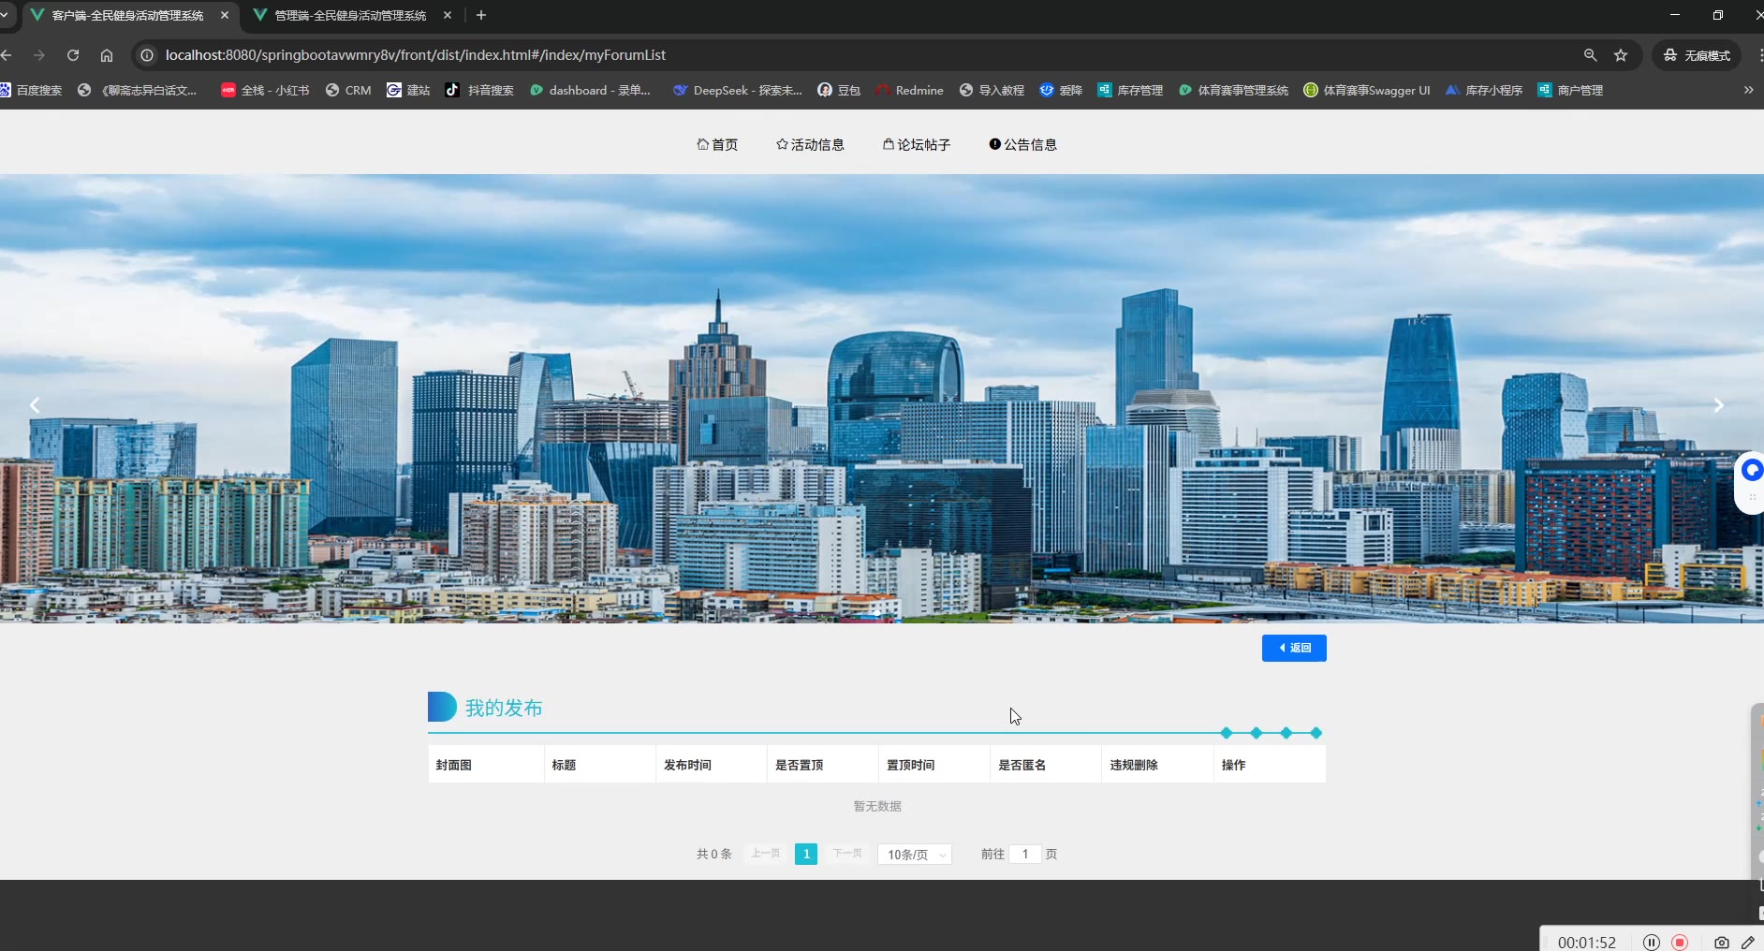Show next carousel banner image
Screen dimensions: 1764x951
(1718, 405)
